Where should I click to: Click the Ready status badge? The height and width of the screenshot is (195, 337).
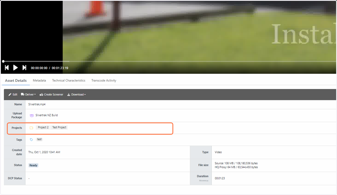click(x=33, y=165)
